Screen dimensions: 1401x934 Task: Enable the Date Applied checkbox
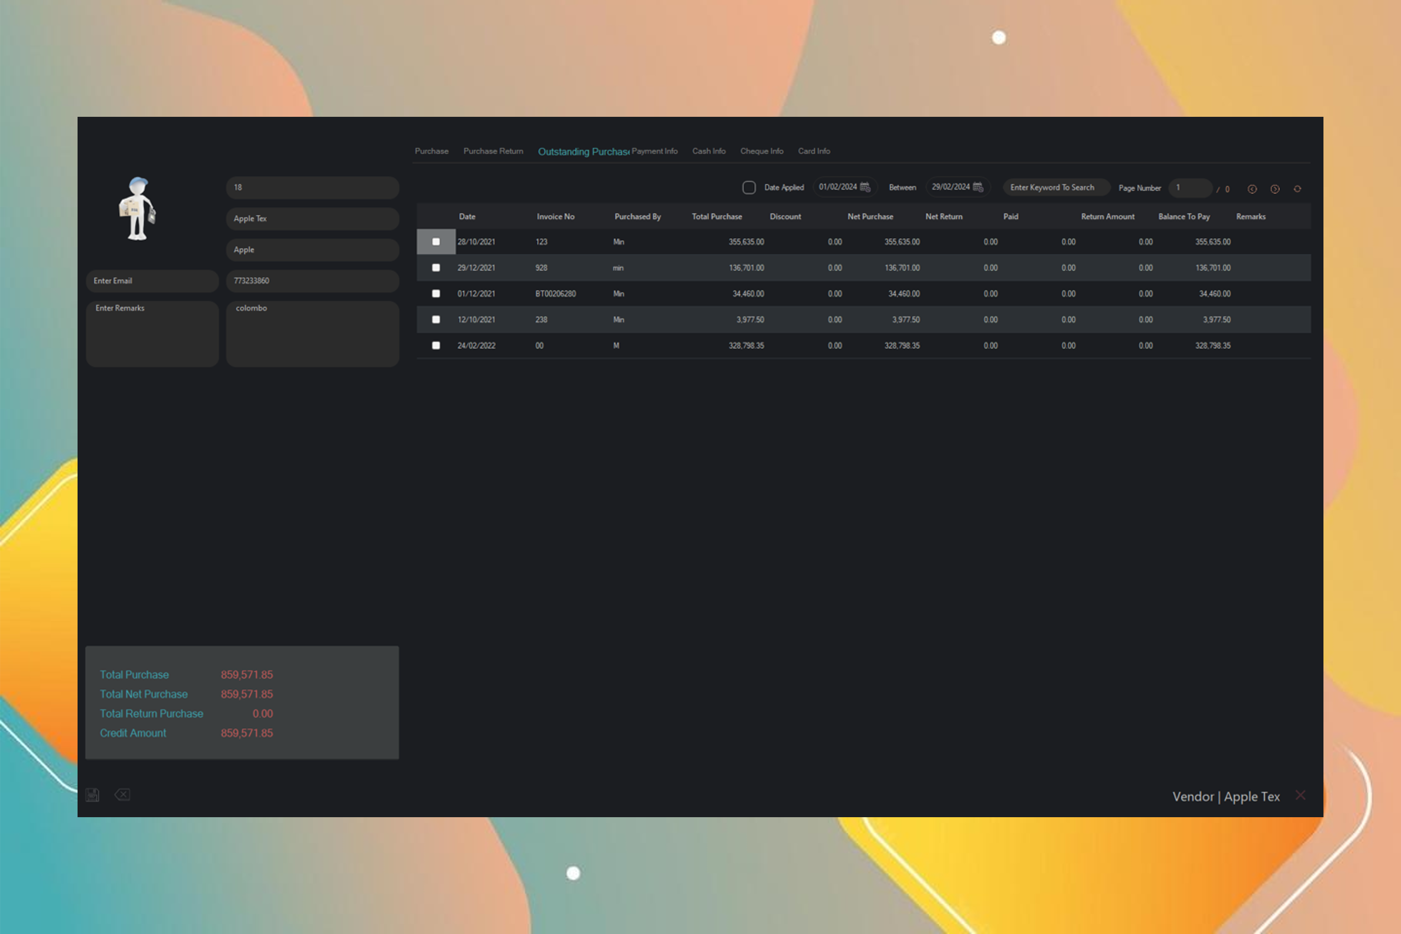749,188
